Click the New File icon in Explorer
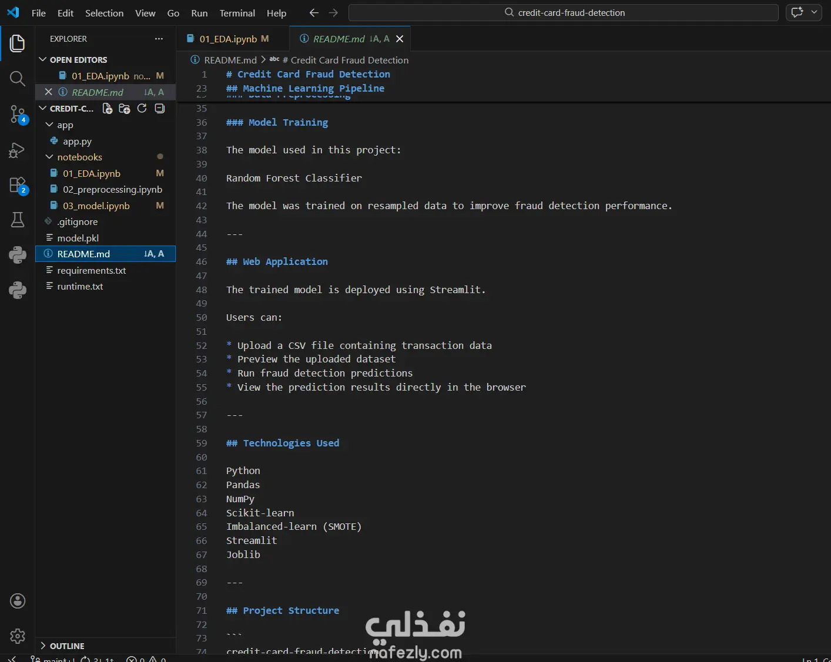The width and height of the screenshot is (831, 662). pyautogui.click(x=108, y=109)
